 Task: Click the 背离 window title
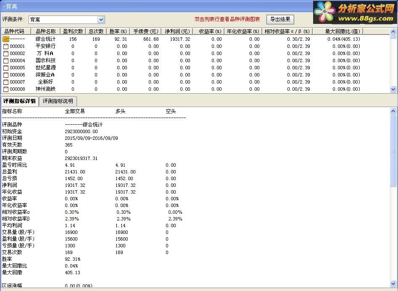(x=10, y=6)
